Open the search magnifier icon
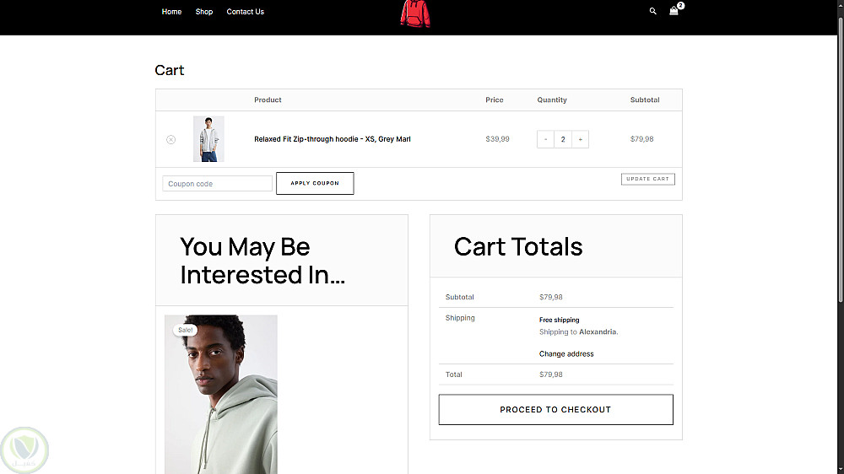Screen dimensions: 844x474 tap(652, 12)
